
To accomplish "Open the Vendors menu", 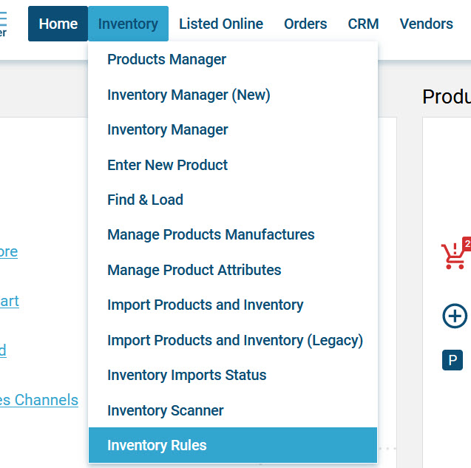I will point(426,24).
